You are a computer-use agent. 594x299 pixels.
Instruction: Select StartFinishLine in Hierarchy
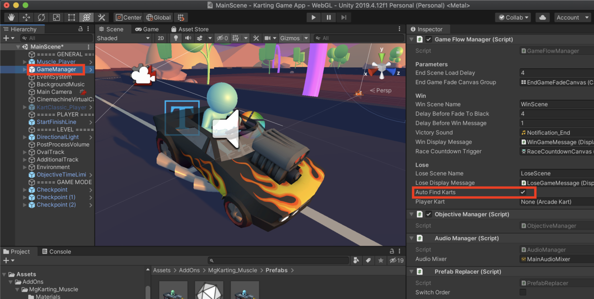point(56,122)
